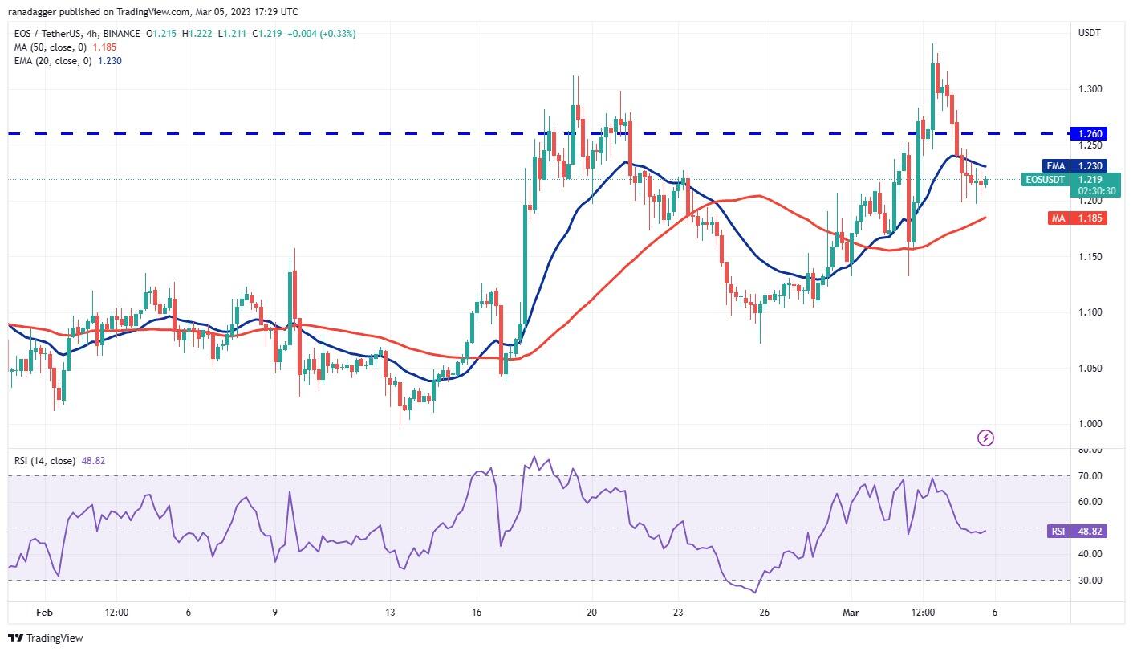Viewport: 1133px width, 652px height.
Task: Select the blue dashed 1.260 resistance line
Action: tap(538, 133)
